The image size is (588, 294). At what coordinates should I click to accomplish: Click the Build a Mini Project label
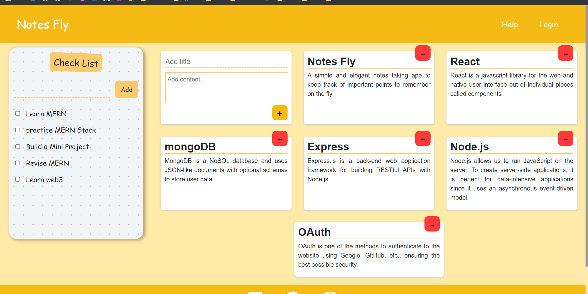coord(57,147)
